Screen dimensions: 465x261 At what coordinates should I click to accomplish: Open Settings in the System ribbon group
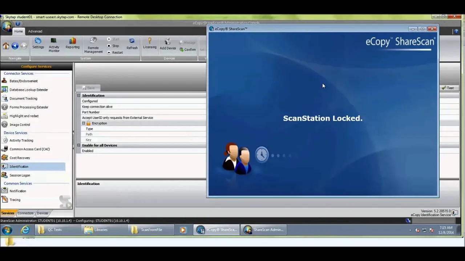(x=38, y=43)
